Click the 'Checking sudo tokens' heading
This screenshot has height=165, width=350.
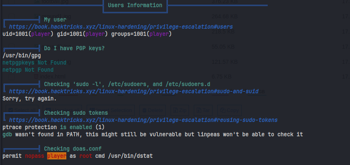[x=70, y=113]
